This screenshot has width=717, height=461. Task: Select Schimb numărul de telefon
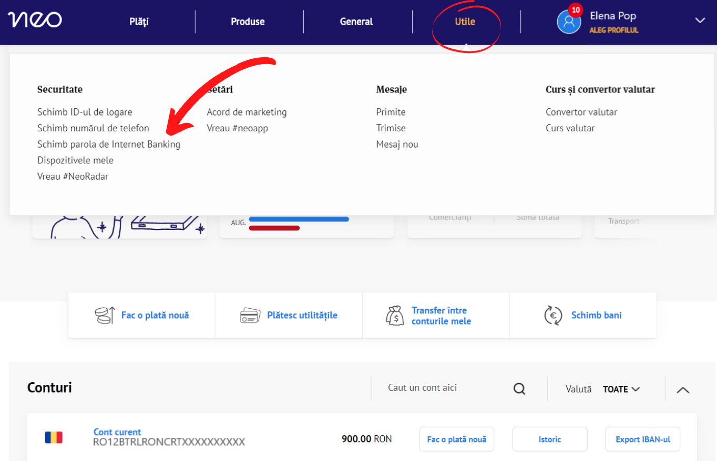pos(93,128)
